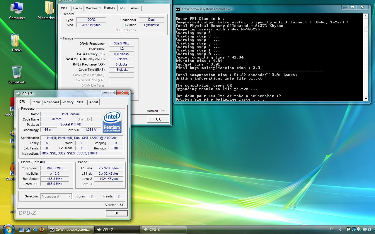The image size is (375, 234).
Task: Click the Rated FSB value 665.0 MHz
Action: [55, 184]
